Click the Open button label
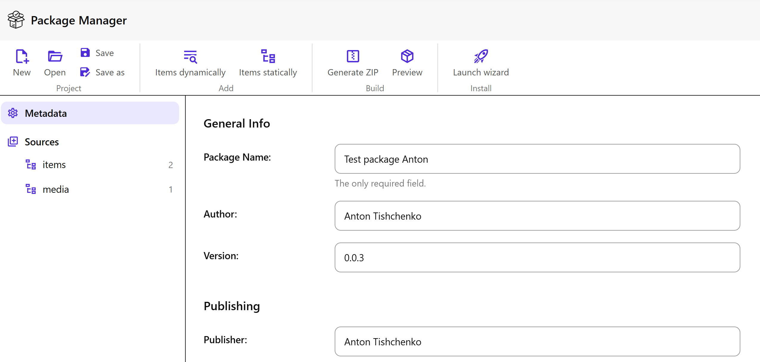This screenshot has height=362, width=760. click(x=55, y=72)
